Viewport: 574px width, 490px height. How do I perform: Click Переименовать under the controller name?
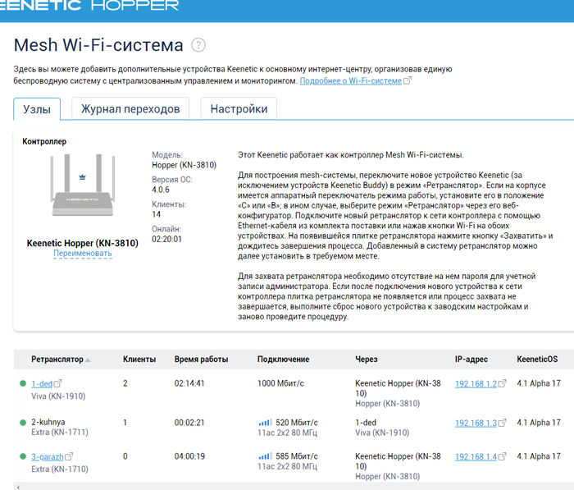[83, 254]
